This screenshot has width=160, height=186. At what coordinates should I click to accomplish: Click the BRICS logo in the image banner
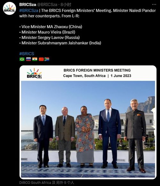coord(34,74)
